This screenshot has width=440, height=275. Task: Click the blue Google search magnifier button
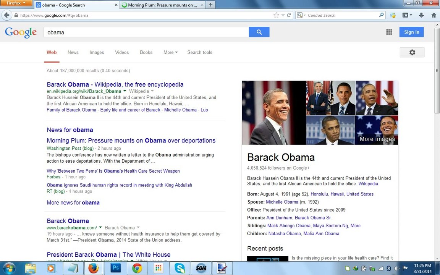pos(259,32)
